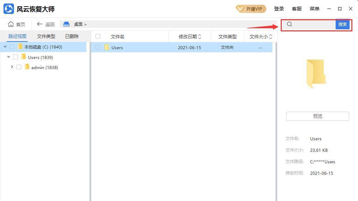358x201 pixels.
Task: Click the magnifier icon in the search box
Action: pos(289,24)
